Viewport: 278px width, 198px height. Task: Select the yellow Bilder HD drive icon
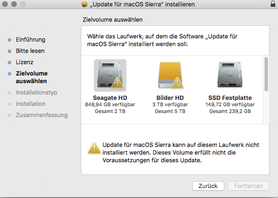(x=170, y=75)
